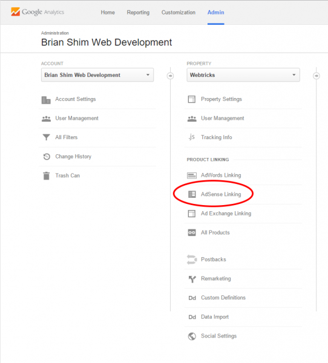Screen dimensions: 328x363
Task: Open account-level User Management link
Action: click(77, 119)
